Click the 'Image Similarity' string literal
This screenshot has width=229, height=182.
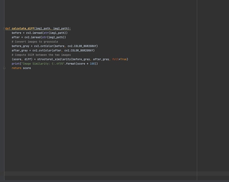tap(43, 63)
